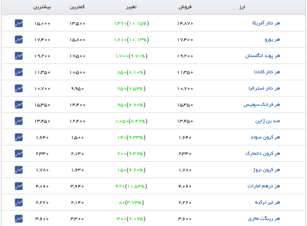Select Swedish krona lowest value ۱,۵۰۰
307x226 pixels.
coord(77,138)
